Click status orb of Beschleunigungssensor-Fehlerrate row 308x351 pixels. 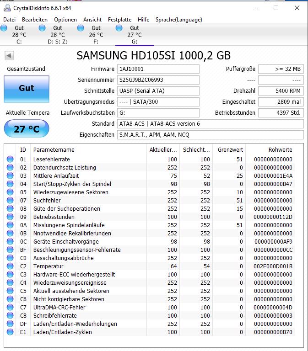coord(10,250)
